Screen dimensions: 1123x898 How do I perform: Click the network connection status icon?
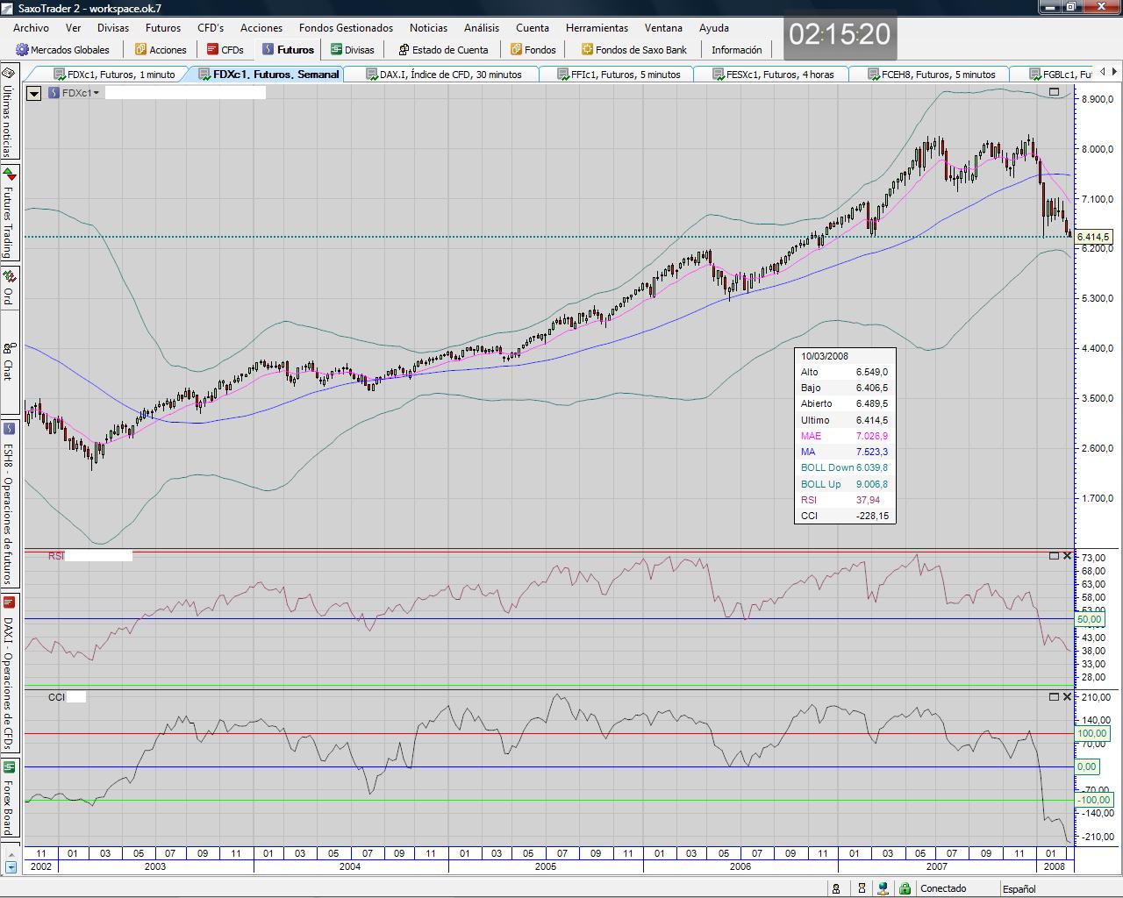[x=883, y=888]
